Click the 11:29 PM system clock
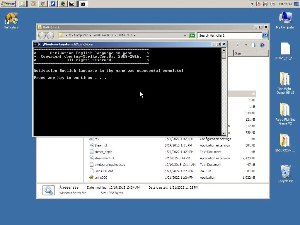This screenshot has width=300, height=225. (x=285, y=4)
